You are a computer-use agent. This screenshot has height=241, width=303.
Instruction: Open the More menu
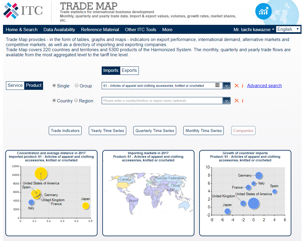click(167, 30)
